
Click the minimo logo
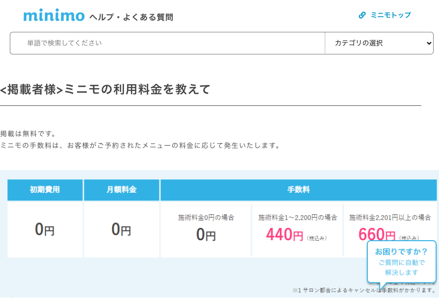point(54,15)
